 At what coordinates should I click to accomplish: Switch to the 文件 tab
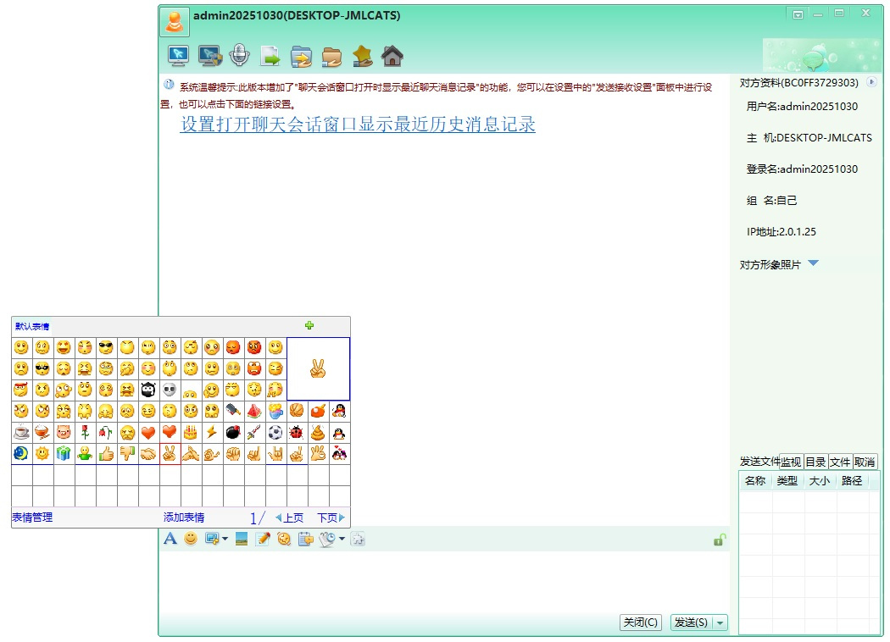[x=840, y=462]
